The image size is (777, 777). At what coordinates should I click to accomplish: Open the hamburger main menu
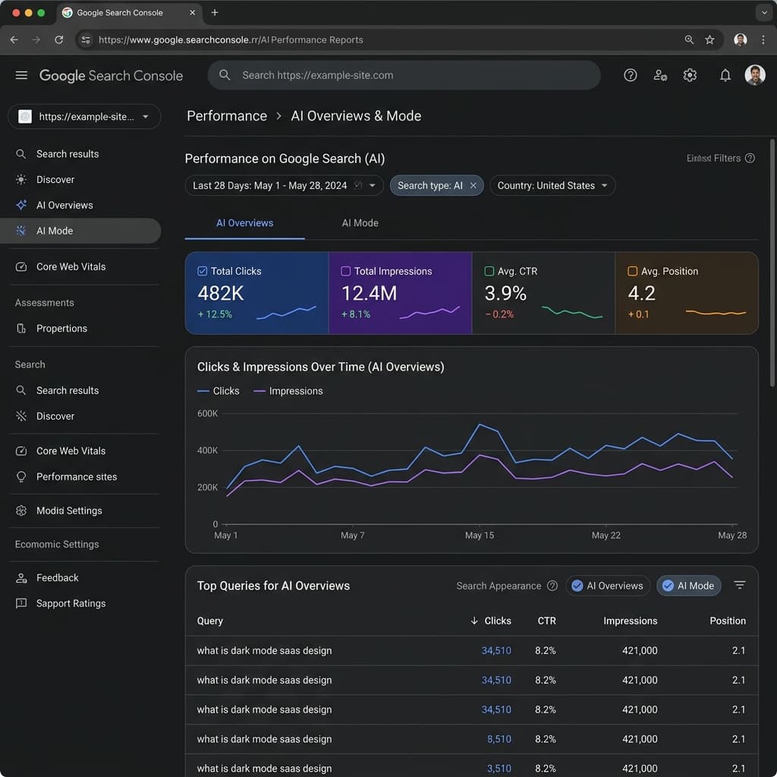[21, 75]
